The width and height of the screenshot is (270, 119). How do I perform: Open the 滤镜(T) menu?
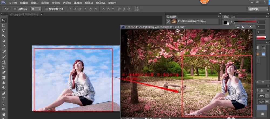pyautogui.click(x=78, y=2)
